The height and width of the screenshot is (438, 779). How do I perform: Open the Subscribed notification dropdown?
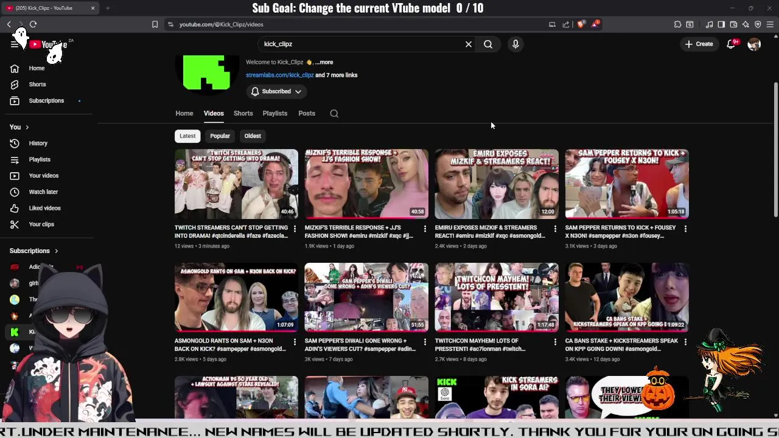pyautogui.click(x=276, y=91)
